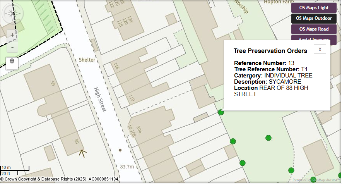Click the arrow symbol below building 59
342x184 pixels.
point(82,153)
